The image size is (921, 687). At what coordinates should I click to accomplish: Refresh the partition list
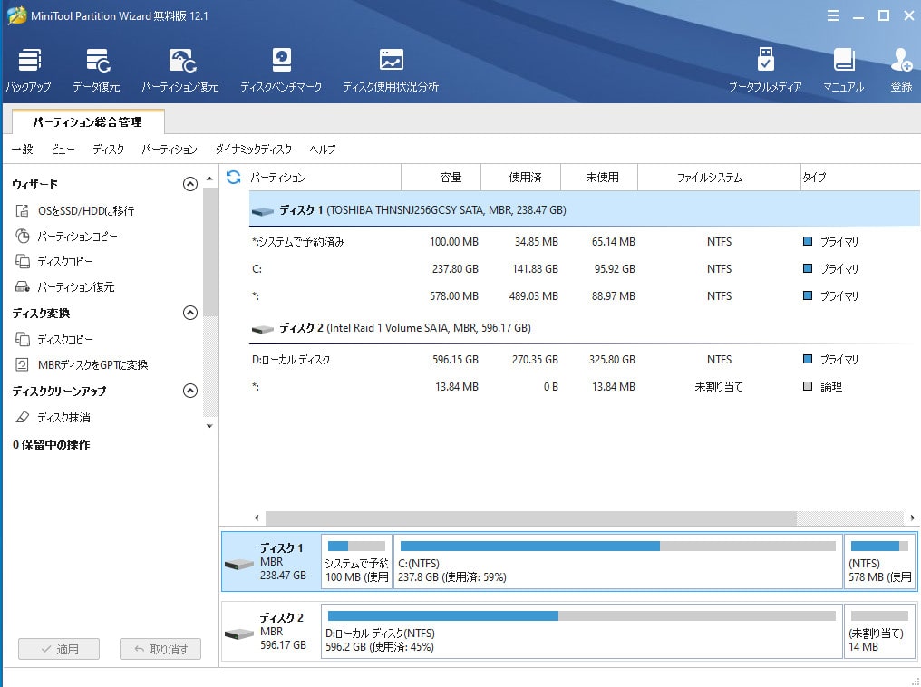(233, 177)
